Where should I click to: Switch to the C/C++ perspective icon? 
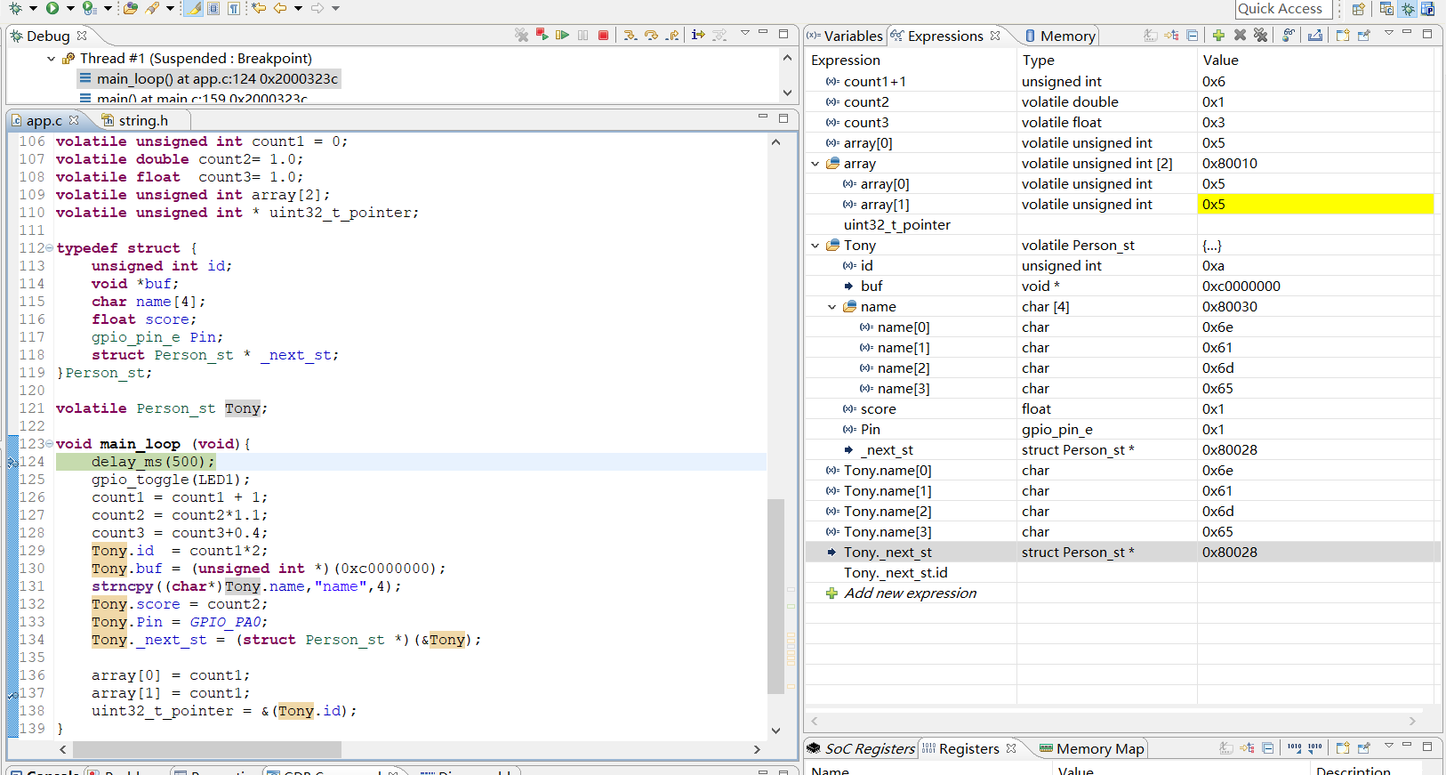[x=1386, y=9]
